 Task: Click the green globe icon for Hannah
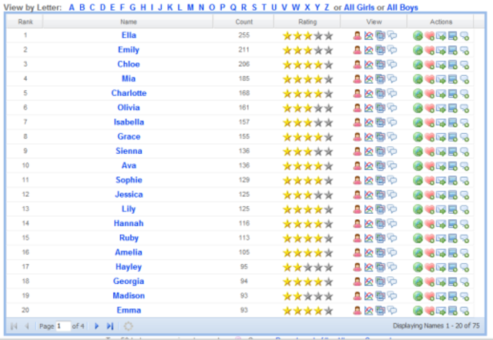(x=418, y=224)
